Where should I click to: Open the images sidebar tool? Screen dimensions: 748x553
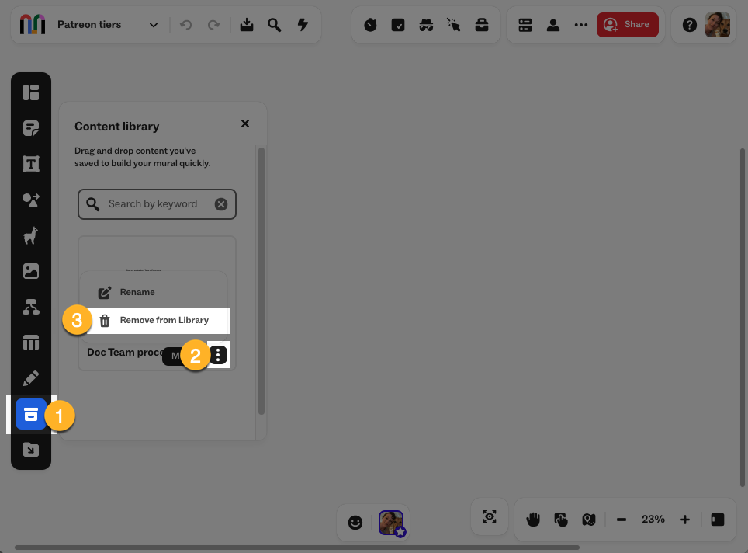31,271
